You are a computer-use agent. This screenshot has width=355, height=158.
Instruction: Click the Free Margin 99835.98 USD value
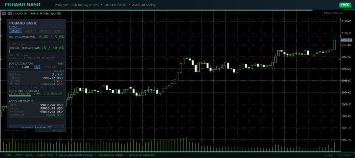51,112
